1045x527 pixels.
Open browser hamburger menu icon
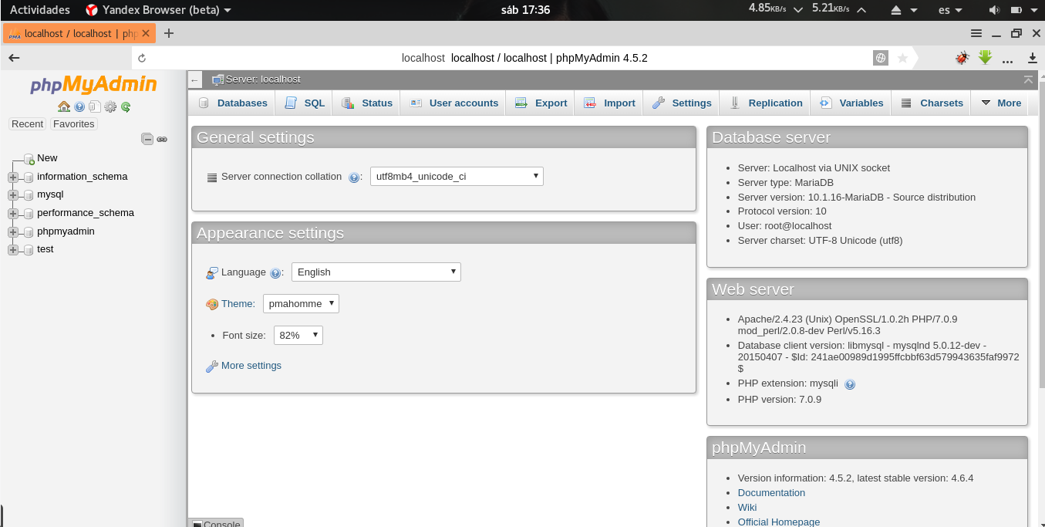tap(976, 33)
